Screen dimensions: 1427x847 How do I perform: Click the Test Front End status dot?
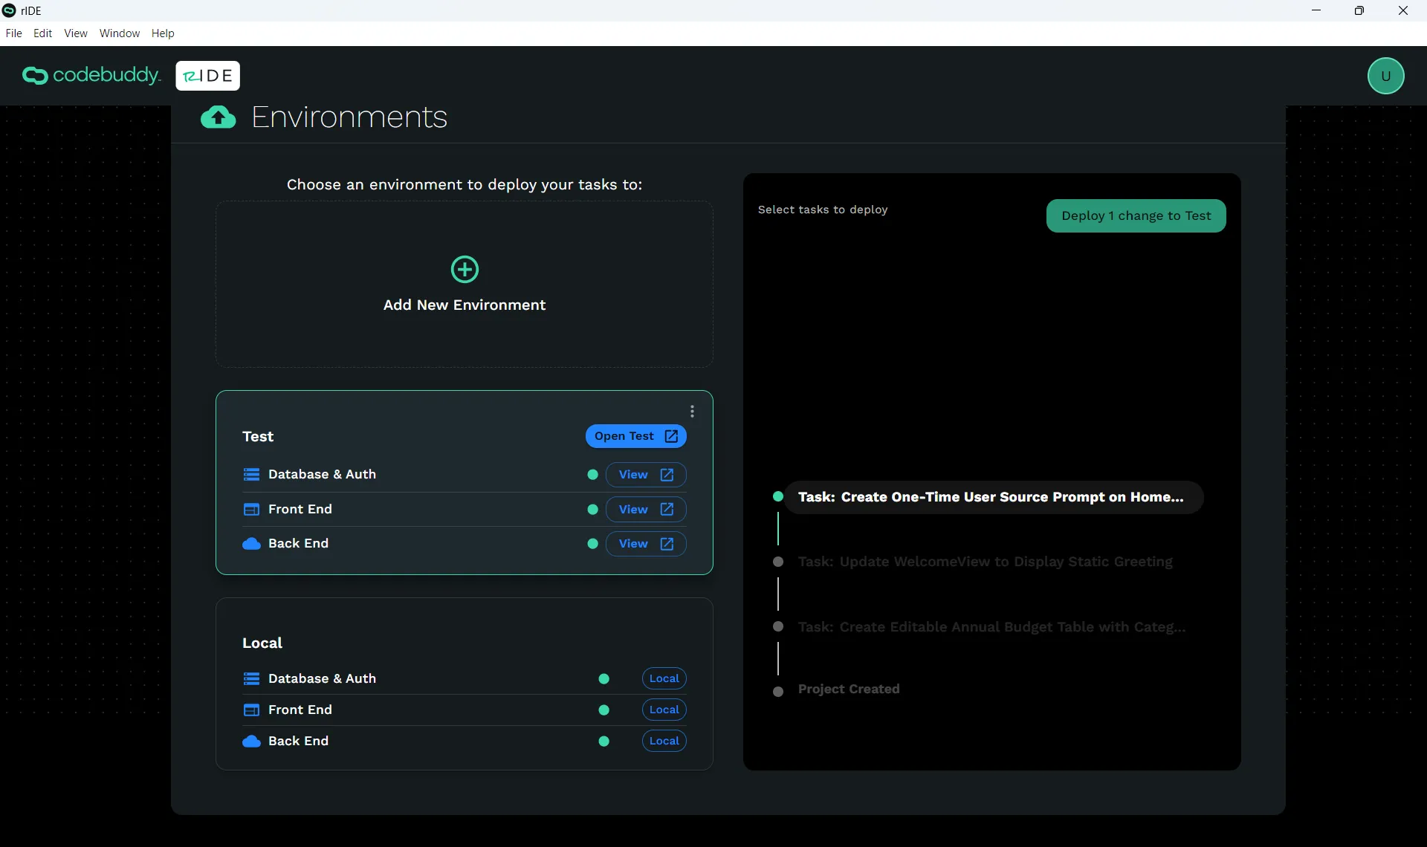pos(592,510)
